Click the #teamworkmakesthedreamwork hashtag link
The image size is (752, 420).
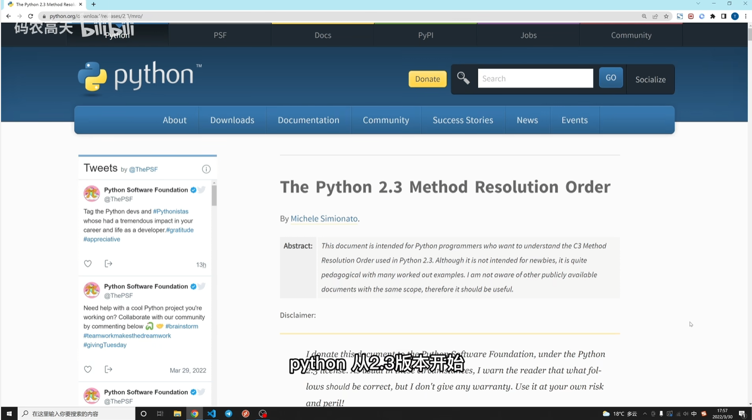pyautogui.click(x=127, y=335)
